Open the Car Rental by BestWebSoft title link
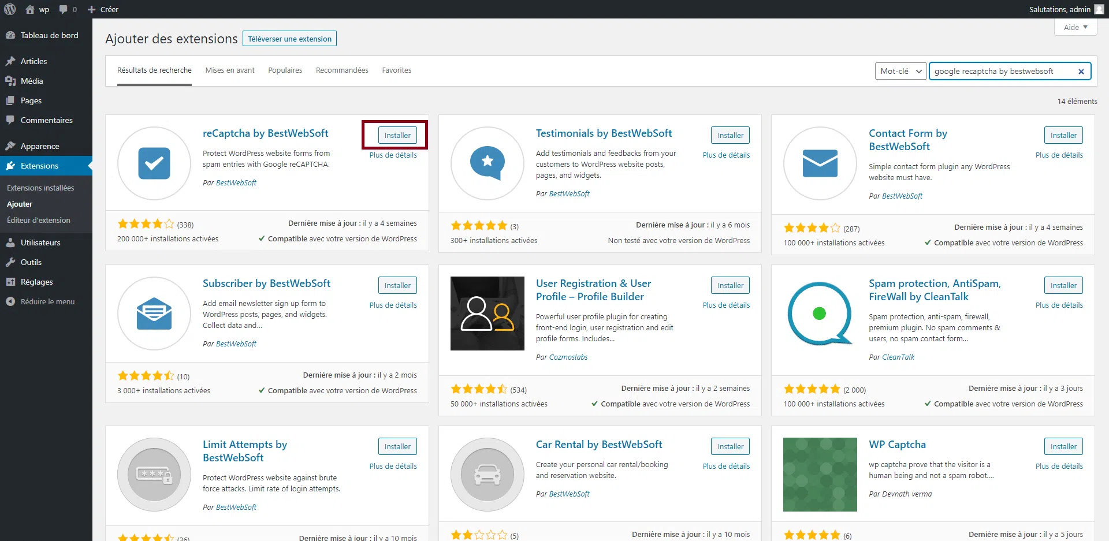 tap(599, 445)
